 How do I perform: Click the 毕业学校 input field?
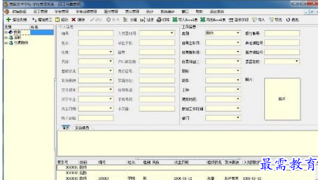click(157, 42)
